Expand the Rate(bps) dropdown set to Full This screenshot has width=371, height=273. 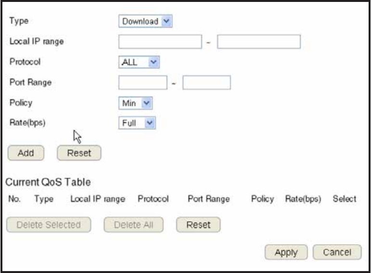[137, 123]
